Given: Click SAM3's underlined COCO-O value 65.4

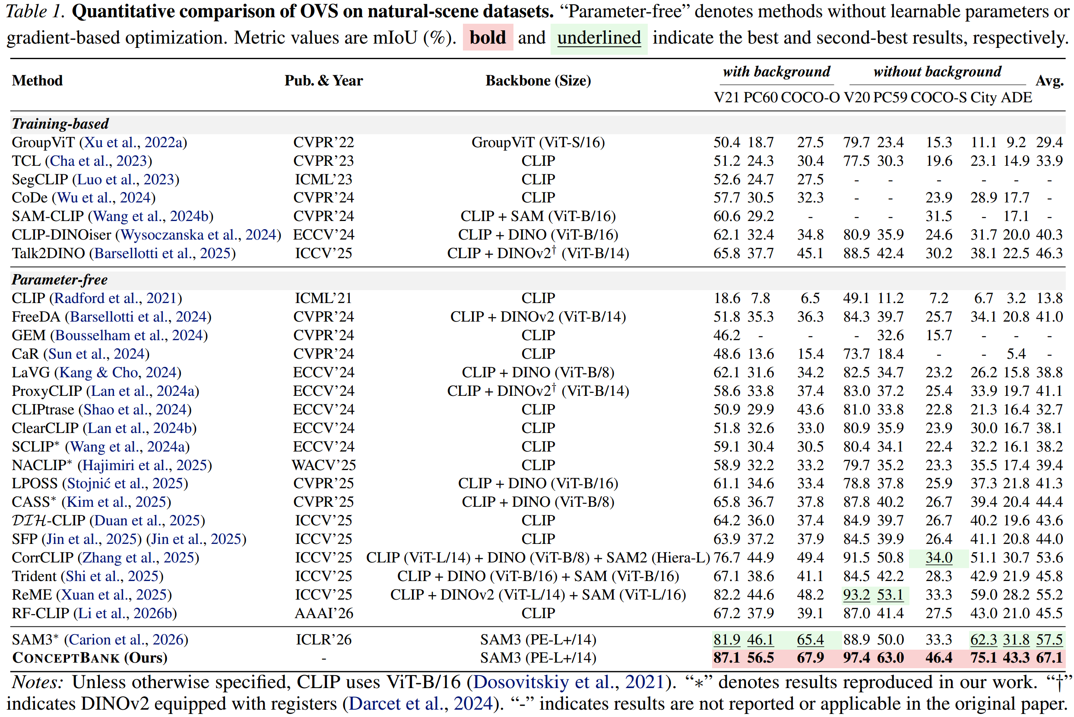Looking at the screenshot, I should pyautogui.click(x=811, y=640).
